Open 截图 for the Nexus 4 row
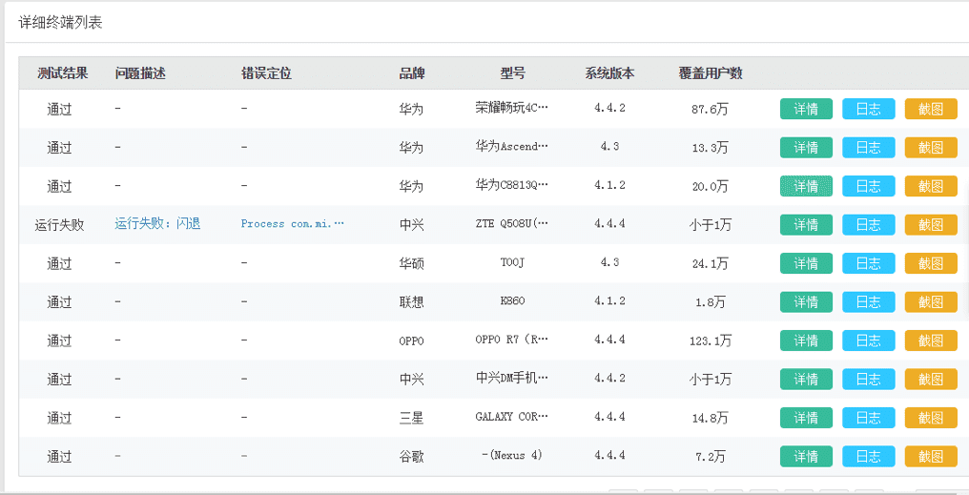 (931, 456)
